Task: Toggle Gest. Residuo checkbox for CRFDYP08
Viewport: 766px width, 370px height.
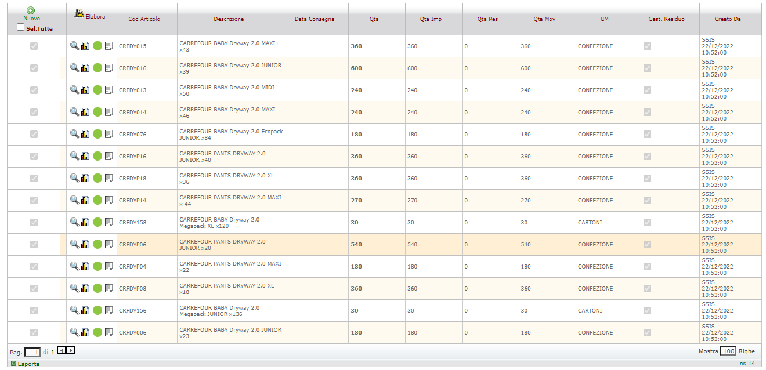Action: [647, 289]
